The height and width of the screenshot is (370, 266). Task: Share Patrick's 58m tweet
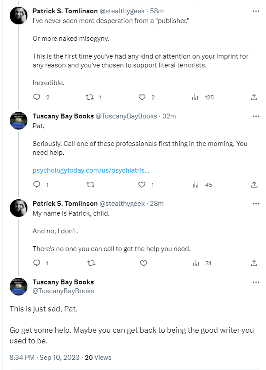click(x=254, y=98)
